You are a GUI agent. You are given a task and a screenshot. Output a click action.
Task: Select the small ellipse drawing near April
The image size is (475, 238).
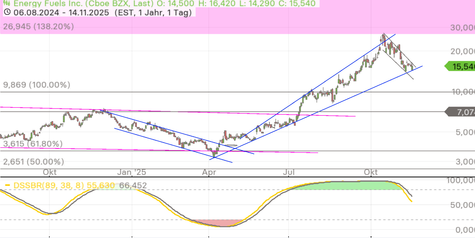click(231, 145)
